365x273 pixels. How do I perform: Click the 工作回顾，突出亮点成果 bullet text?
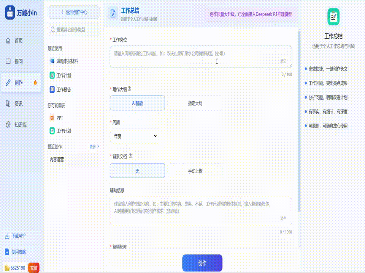tap(328, 83)
